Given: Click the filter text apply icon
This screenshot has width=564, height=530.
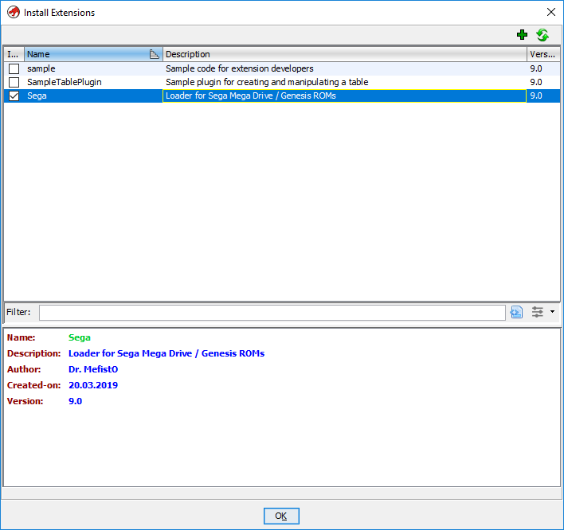Looking at the screenshot, I should [x=516, y=312].
